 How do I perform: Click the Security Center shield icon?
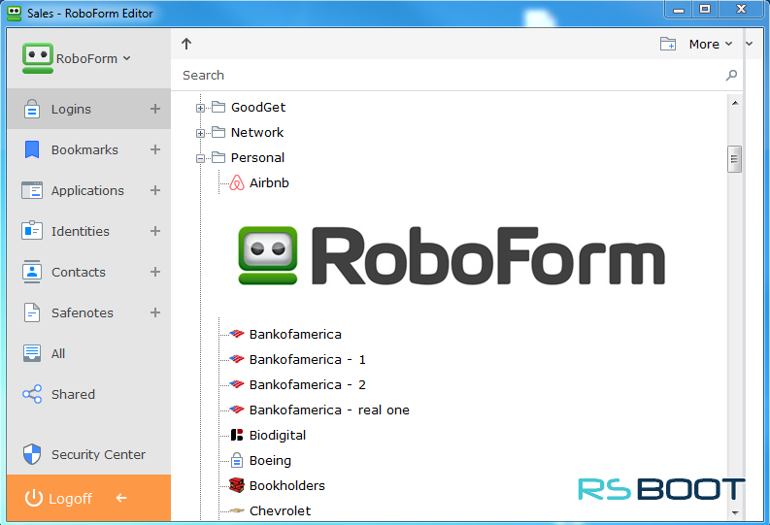[32, 454]
